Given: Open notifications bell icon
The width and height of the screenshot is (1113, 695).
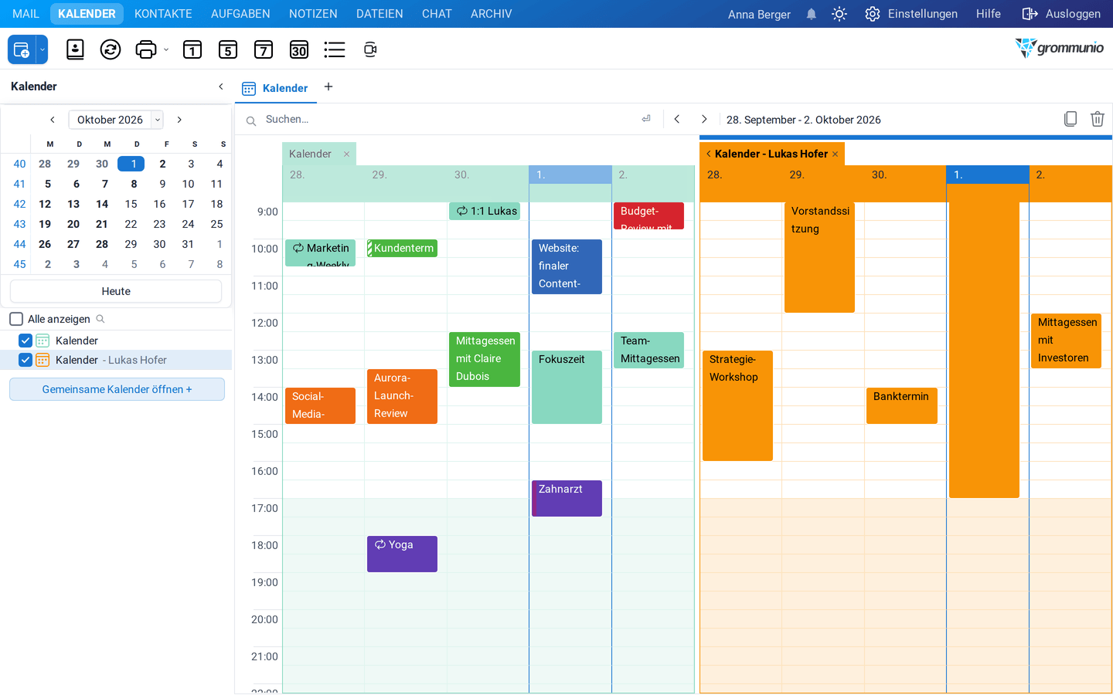Looking at the screenshot, I should [812, 14].
